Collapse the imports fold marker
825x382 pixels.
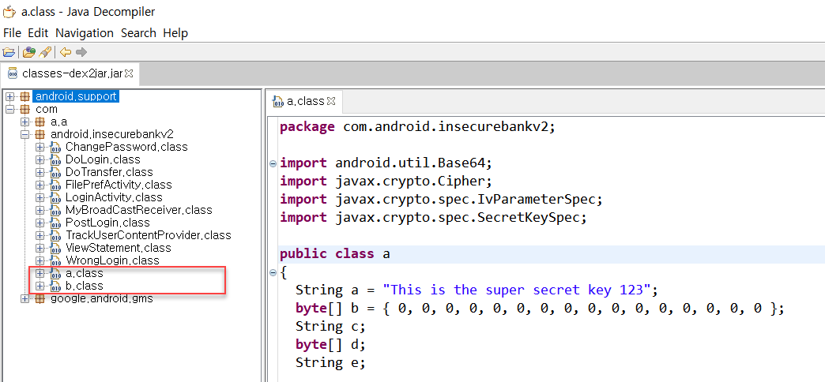tap(273, 163)
